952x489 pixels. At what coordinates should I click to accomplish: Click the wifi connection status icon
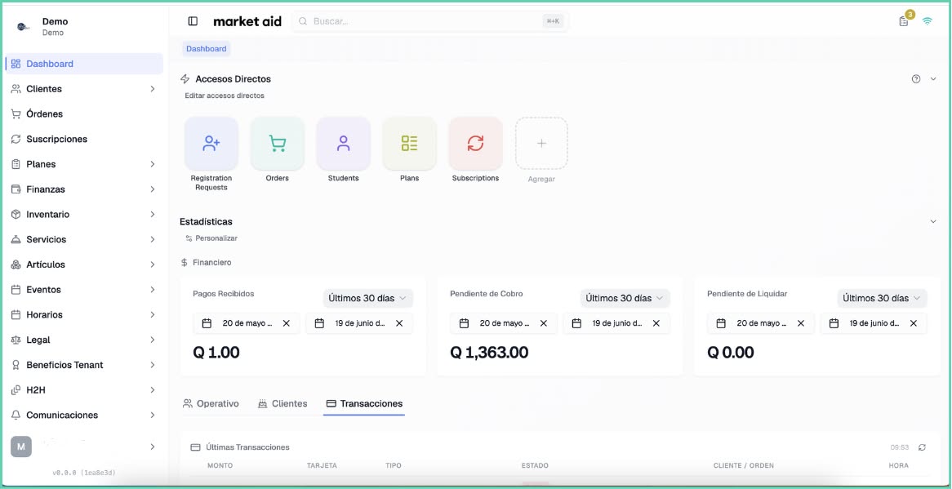(x=928, y=21)
